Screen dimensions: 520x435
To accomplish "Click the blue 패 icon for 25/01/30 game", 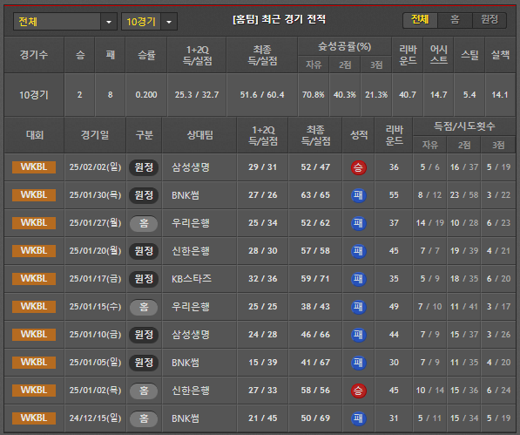I will (x=359, y=195).
